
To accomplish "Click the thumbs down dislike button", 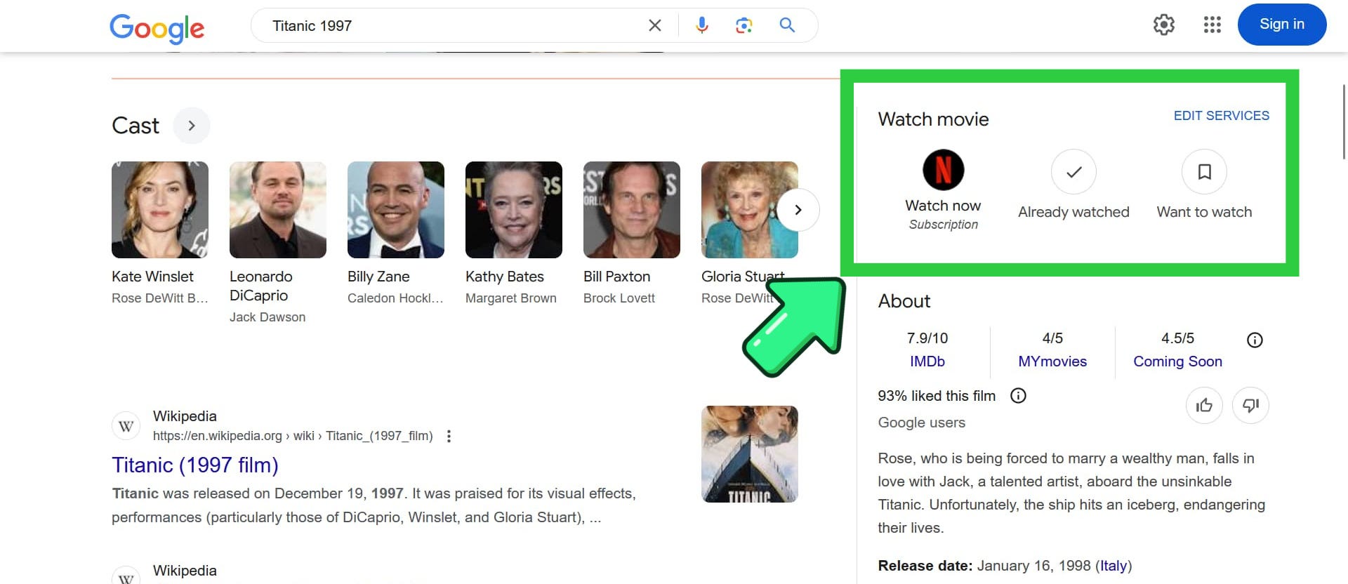I will click(1250, 405).
